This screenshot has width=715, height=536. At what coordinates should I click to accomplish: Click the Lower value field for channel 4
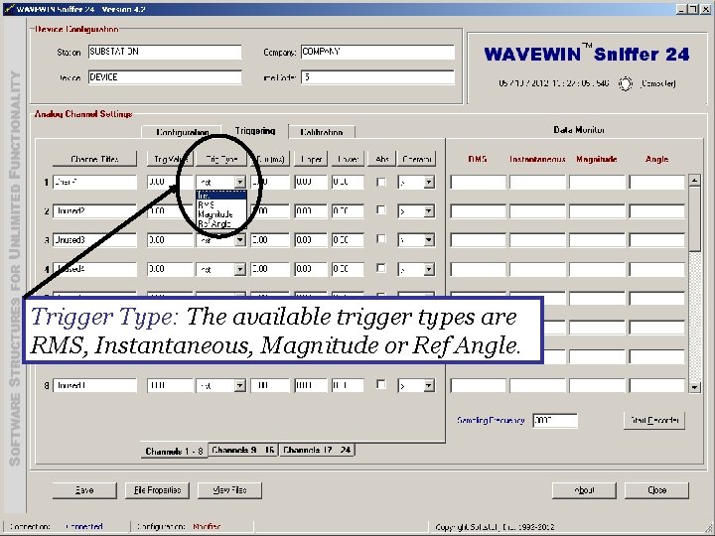348,269
